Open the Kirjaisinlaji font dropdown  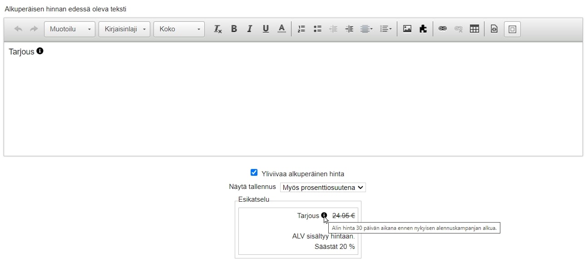tap(124, 29)
